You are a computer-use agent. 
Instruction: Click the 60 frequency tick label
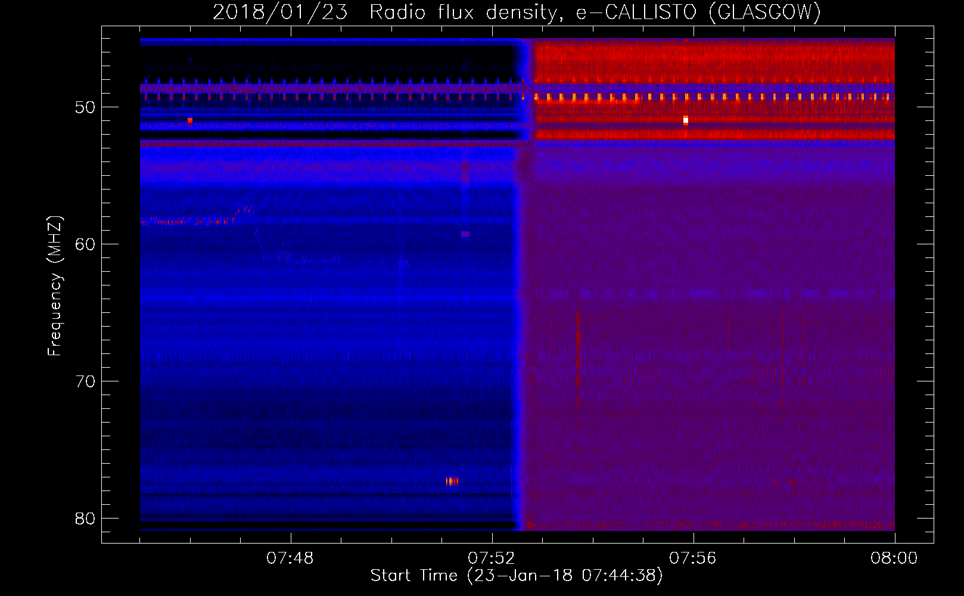point(86,244)
